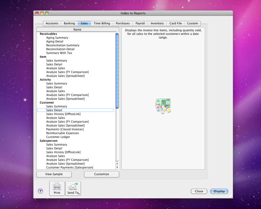This screenshot has height=209, width=261.
Task: Click the View Sample button
Action: point(54,174)
